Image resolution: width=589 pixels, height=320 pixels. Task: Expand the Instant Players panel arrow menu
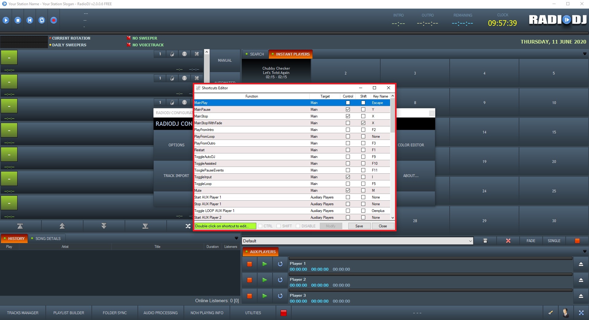click(584, 54)
